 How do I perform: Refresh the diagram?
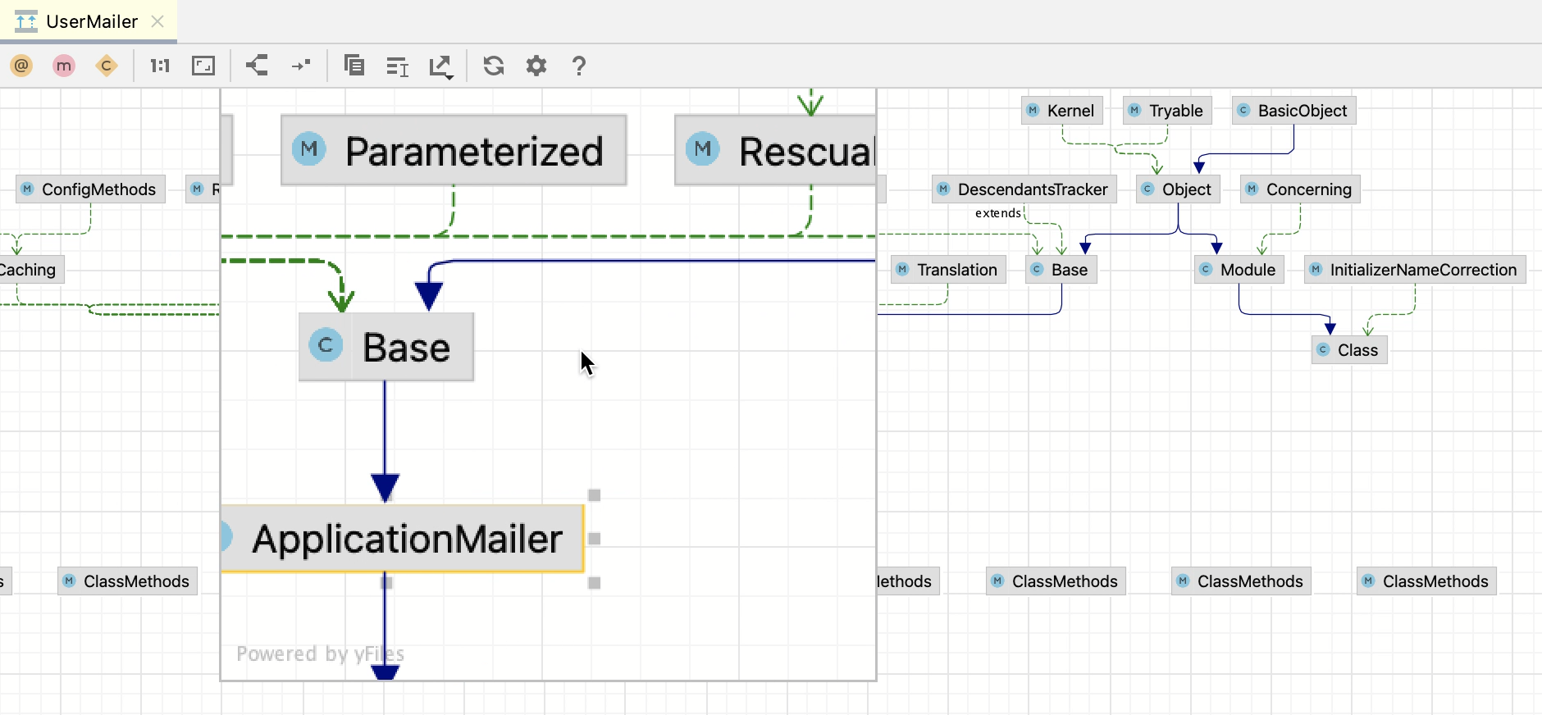point(494,66)
